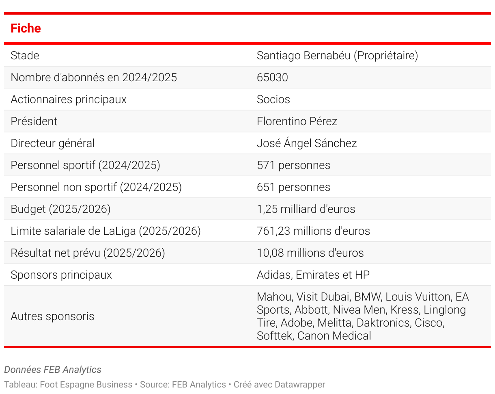Select the "Directeur général" row label

[x=53, y=143]
